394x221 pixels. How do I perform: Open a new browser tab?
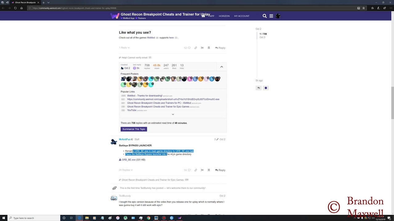[x=43, y=2]
